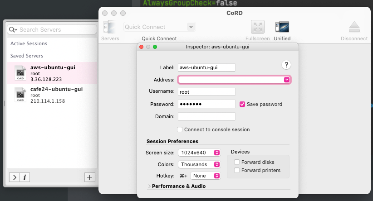Viewport: 373px width, 201px height.
Task: Click the Username field containing root
Action: pos(206,92)
